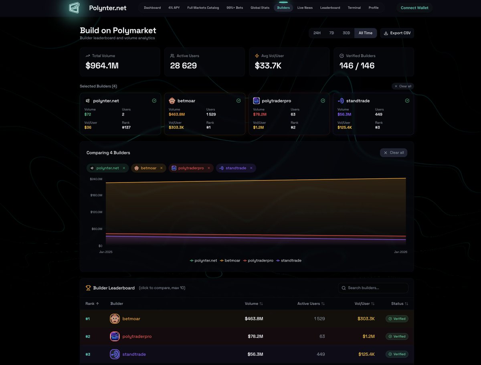Click the Active Users people icon

172,56
